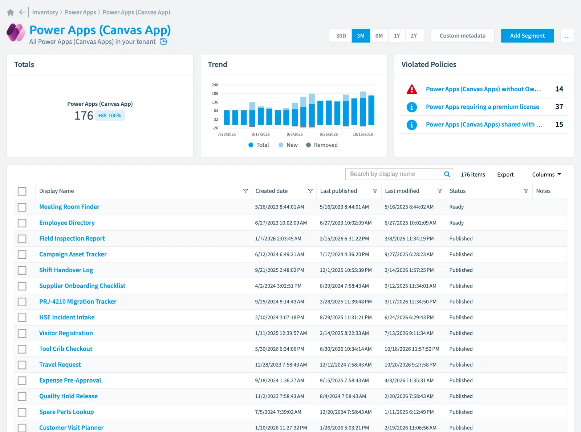
Task: Export the items list
Action: [x=505, y=174]
